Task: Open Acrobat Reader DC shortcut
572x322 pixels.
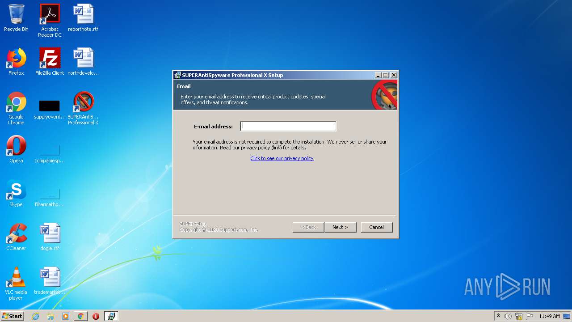Action: point(50,21)
